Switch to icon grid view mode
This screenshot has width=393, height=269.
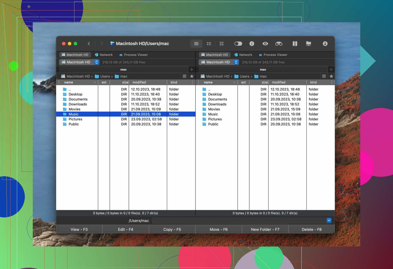pos(222,44)
